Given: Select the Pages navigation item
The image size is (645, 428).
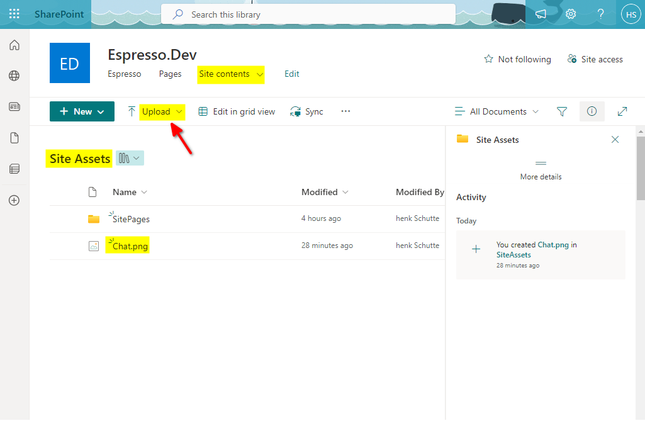Looking at the screenshot, I should click(170, 74).
